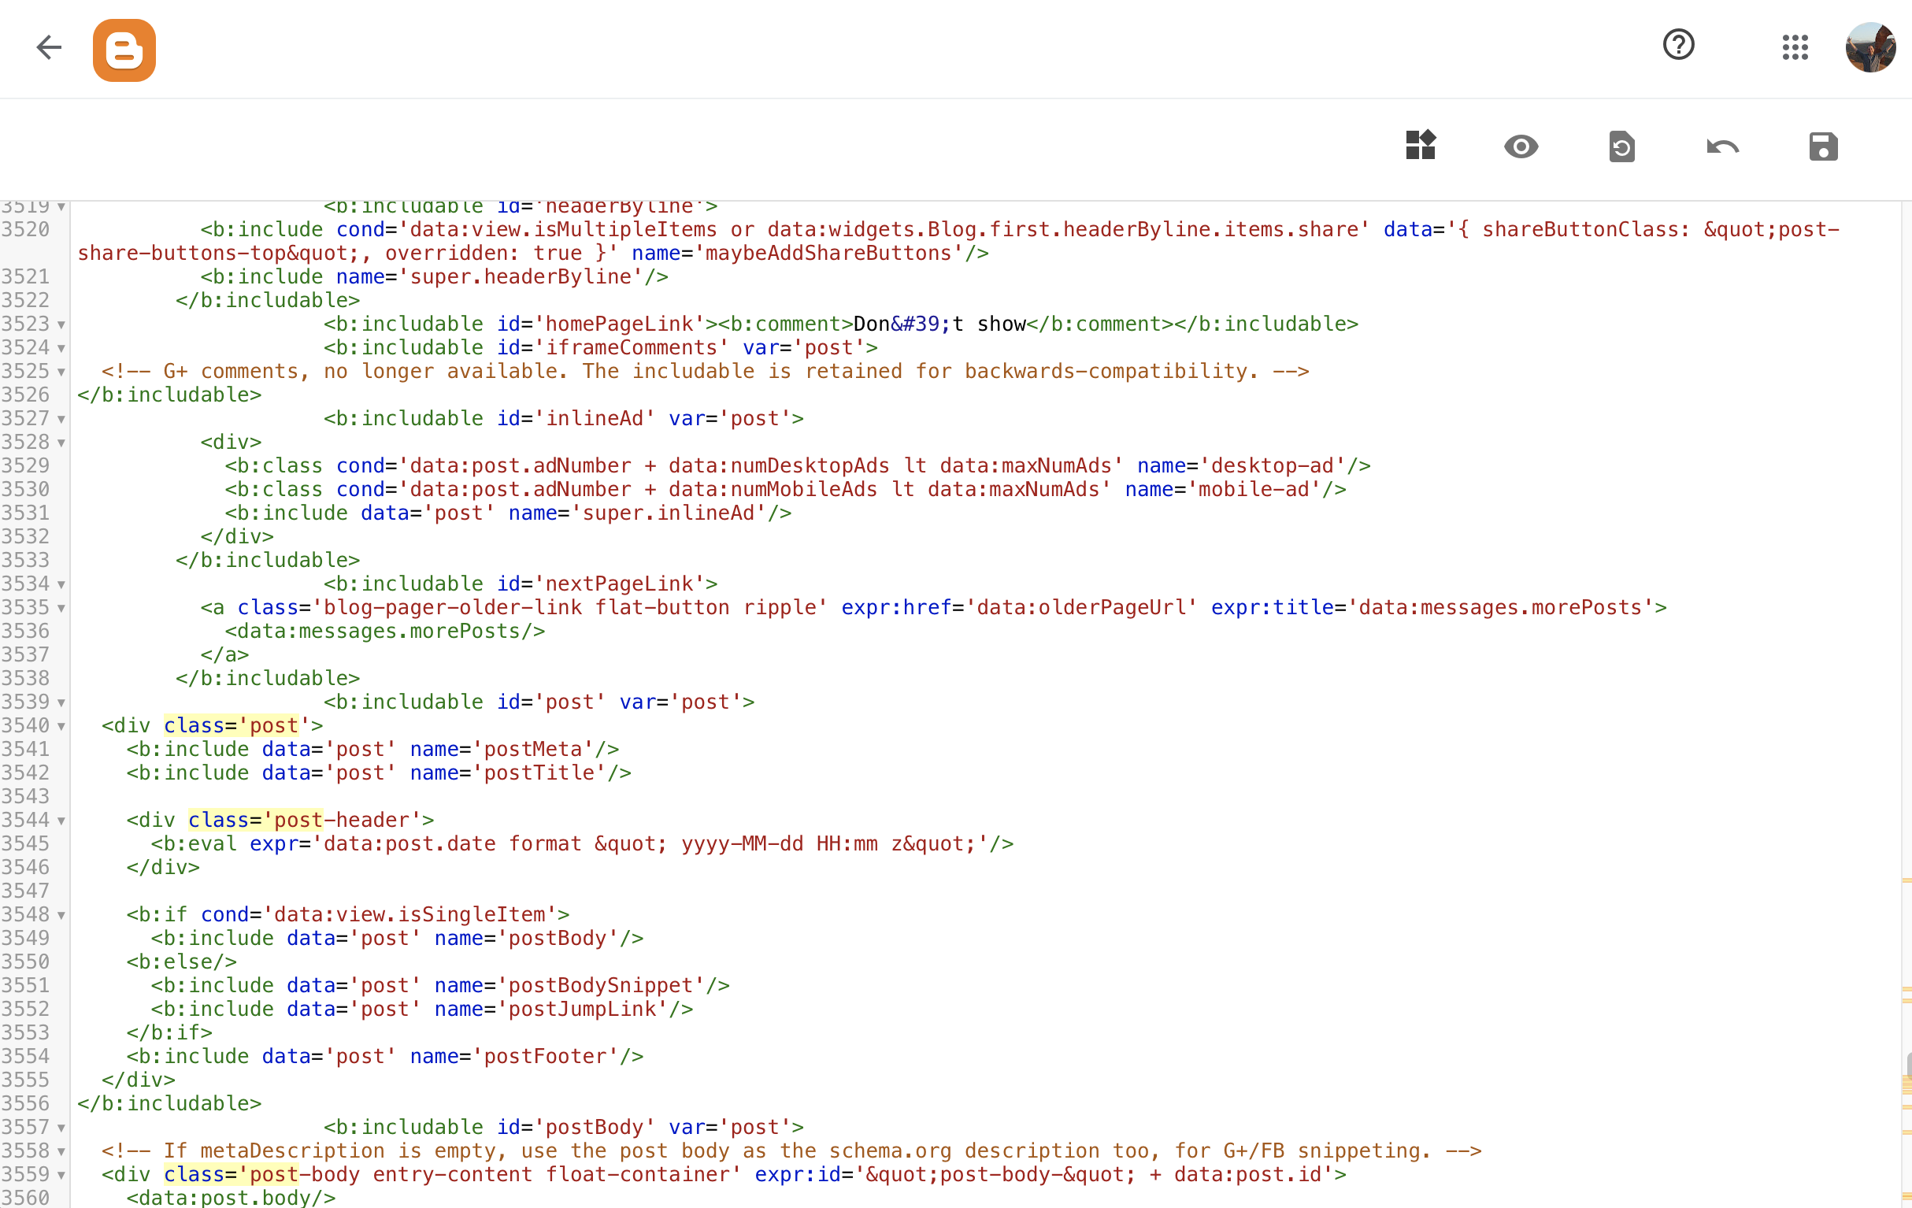Screen dimensions: 1912x1208
Task: Collapse code fold at line 3539
Action: [61, 703]
